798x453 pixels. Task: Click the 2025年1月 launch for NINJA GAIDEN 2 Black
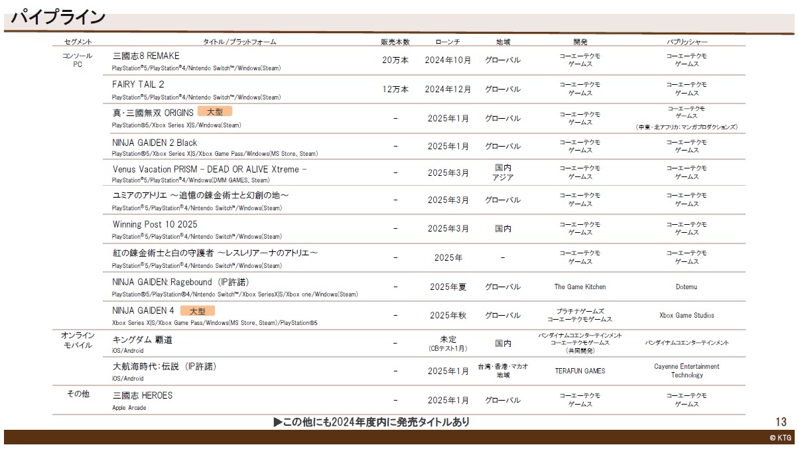point(448,146)
